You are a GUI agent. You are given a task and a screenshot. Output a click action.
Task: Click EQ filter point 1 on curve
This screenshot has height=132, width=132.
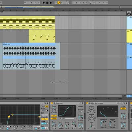(x=9, y=116)
